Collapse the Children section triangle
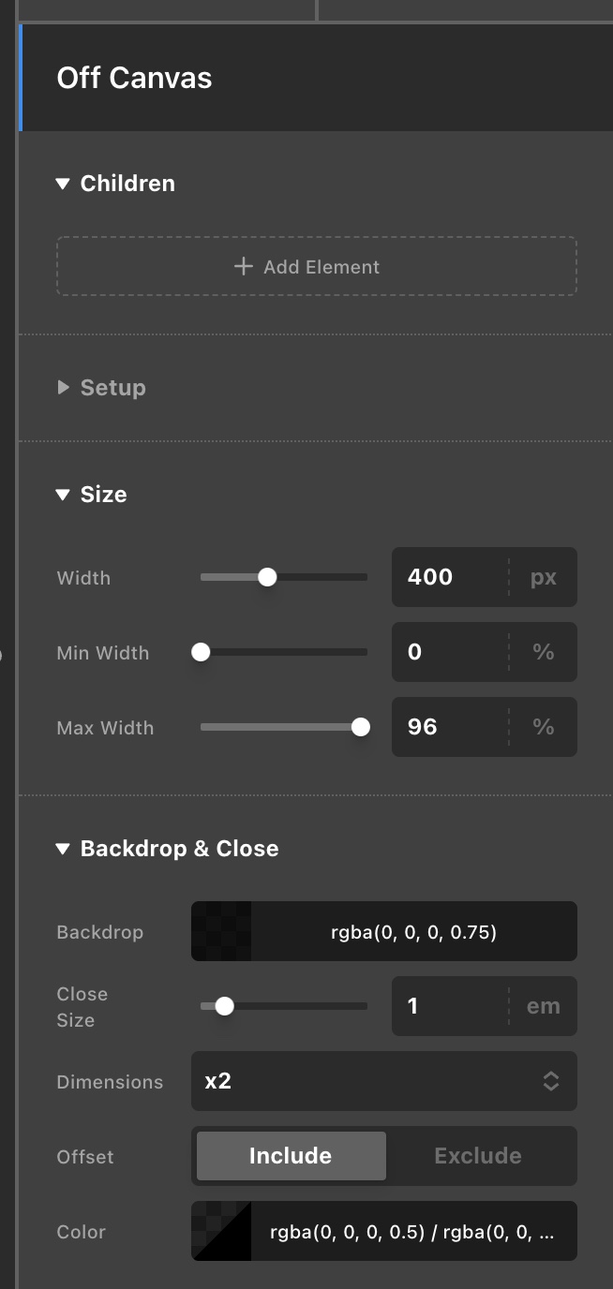613x1289 pixels. [x=63, y=184]
